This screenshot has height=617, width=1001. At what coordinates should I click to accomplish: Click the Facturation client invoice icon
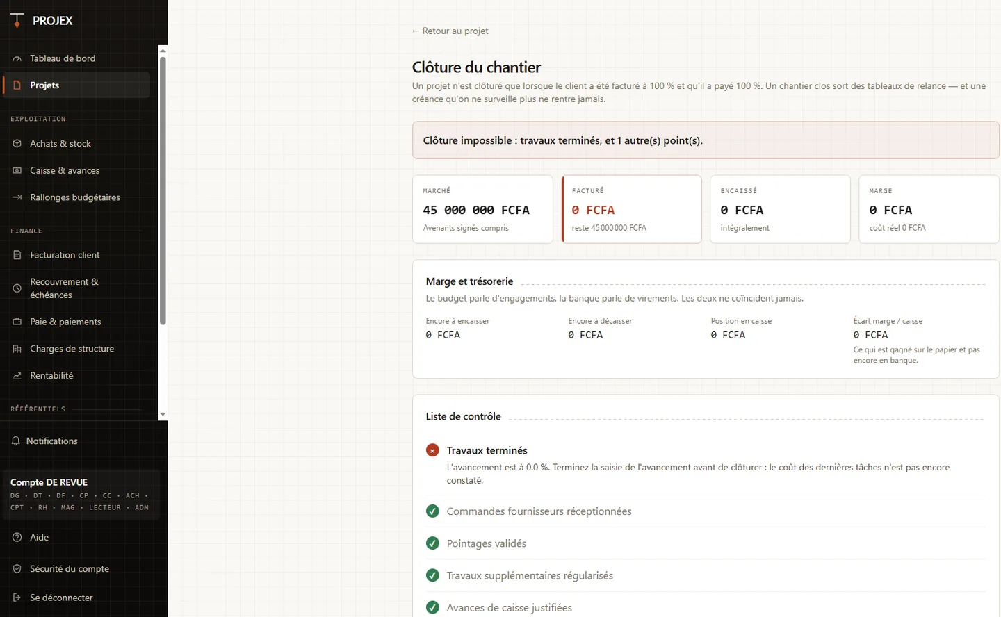[17, 255]
